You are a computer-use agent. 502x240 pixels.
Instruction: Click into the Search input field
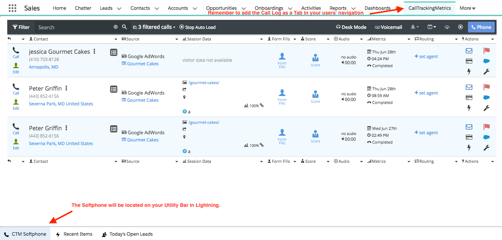pyautogui.click(x=74, y=27)
